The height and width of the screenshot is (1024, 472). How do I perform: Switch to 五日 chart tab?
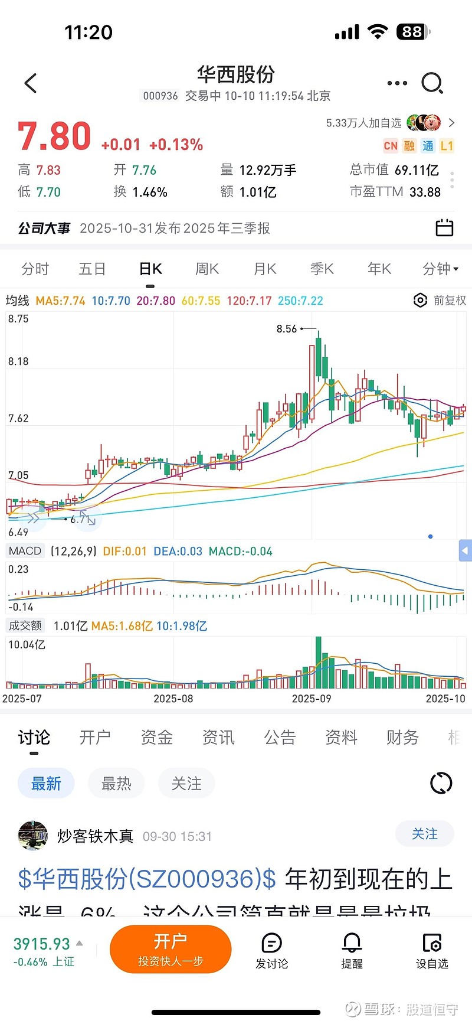click(92, 269)
